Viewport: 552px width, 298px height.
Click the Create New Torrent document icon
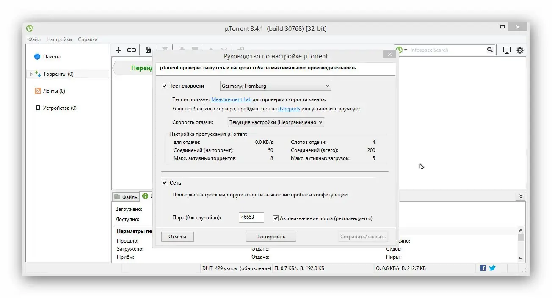click(x=148, y=50)
